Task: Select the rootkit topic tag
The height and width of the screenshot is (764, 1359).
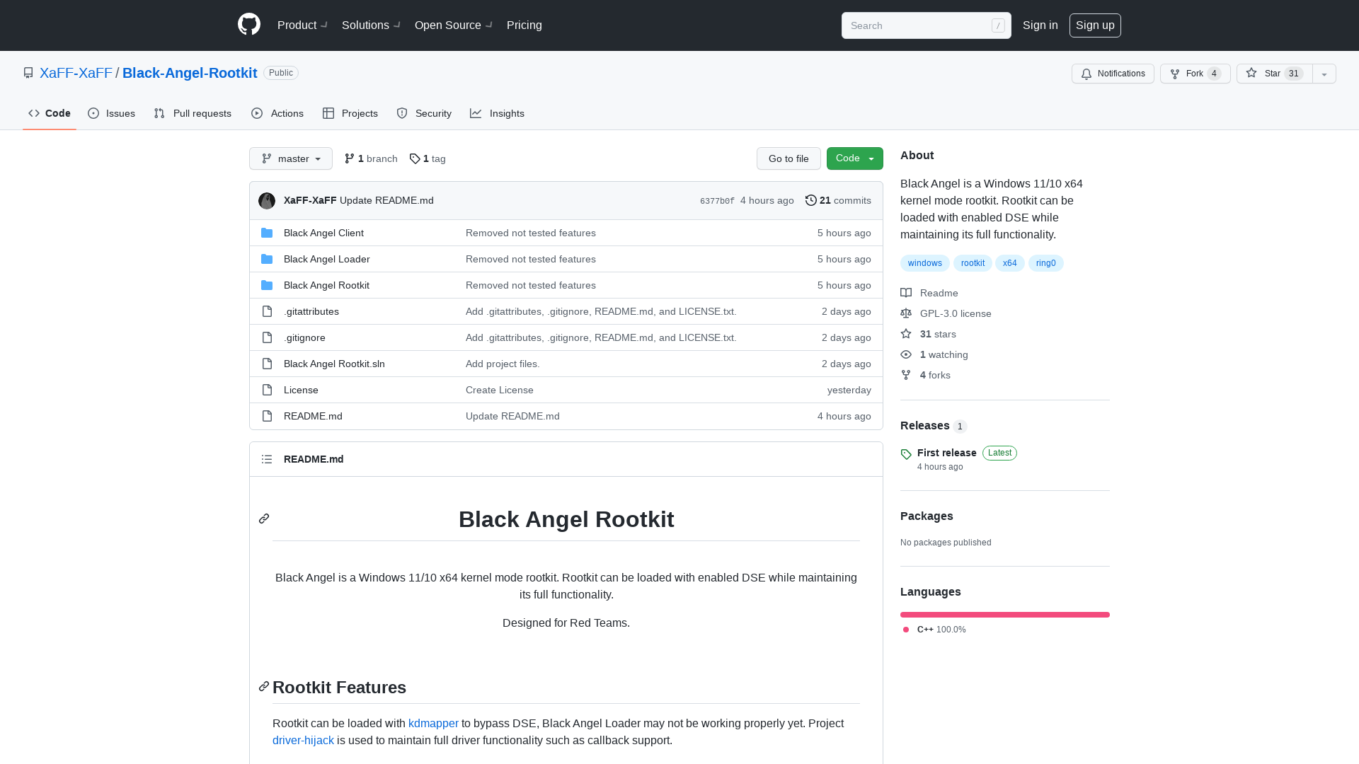Action: click(973, 263)
